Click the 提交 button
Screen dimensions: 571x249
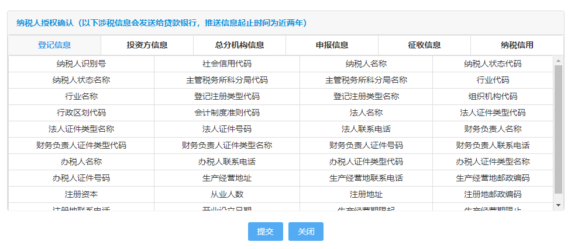pyautogui.click(x=266, y=232)
